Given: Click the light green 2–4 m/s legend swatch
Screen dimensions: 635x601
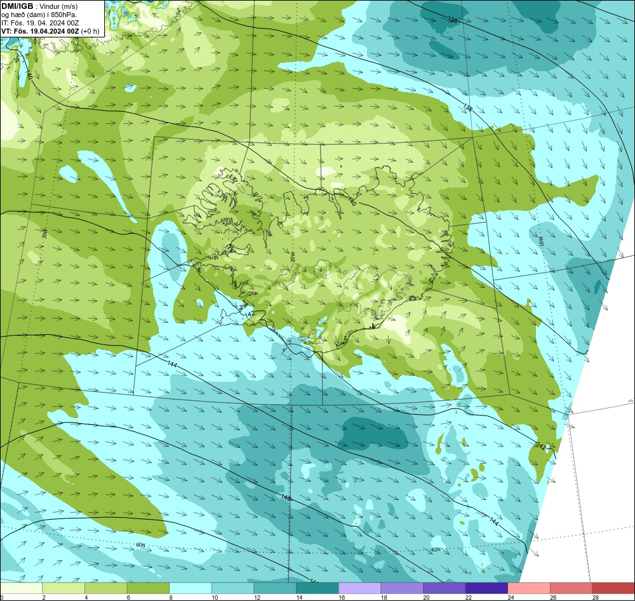Looking at the screenshot, I should [x=63, y=588].
